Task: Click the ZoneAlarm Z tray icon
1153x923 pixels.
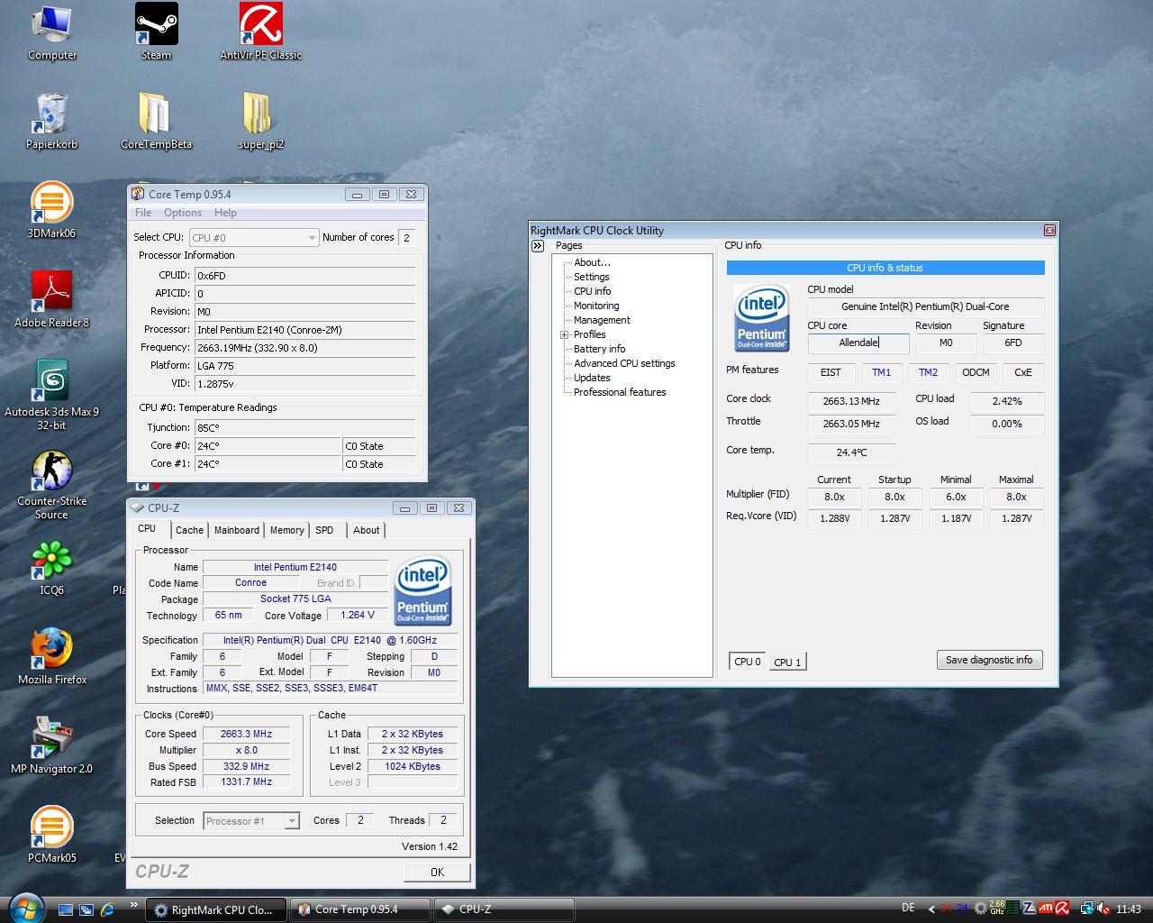Action: [1030, 909]
